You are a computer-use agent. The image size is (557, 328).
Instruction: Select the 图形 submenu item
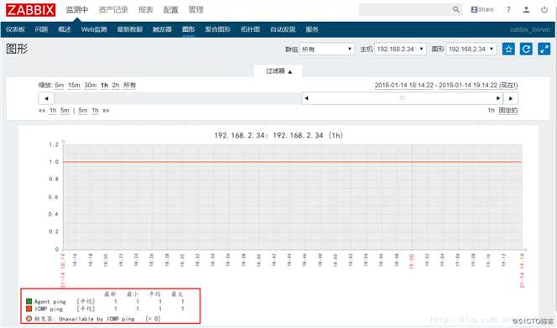[188, 29]
